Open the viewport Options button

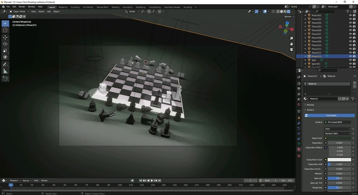(x=288, y=16)
